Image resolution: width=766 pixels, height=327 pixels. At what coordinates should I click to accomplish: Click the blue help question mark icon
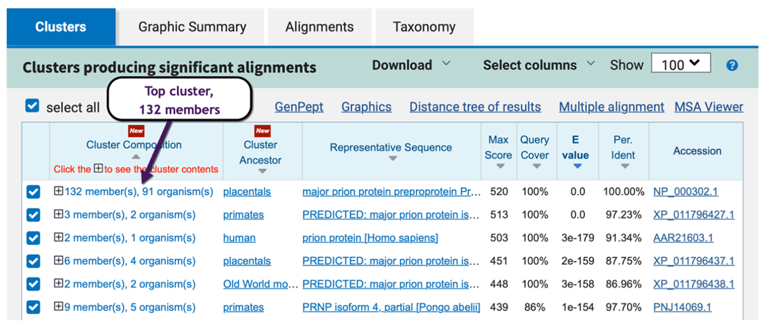point(732,66)
